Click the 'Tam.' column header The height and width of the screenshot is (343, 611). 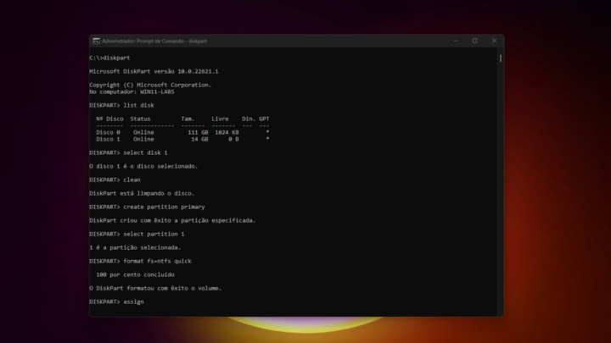pyautogui.click(x=188, y=119)
